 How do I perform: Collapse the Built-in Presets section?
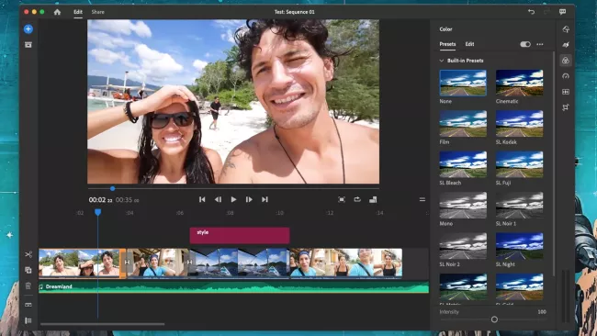click(x=442, y=61)
